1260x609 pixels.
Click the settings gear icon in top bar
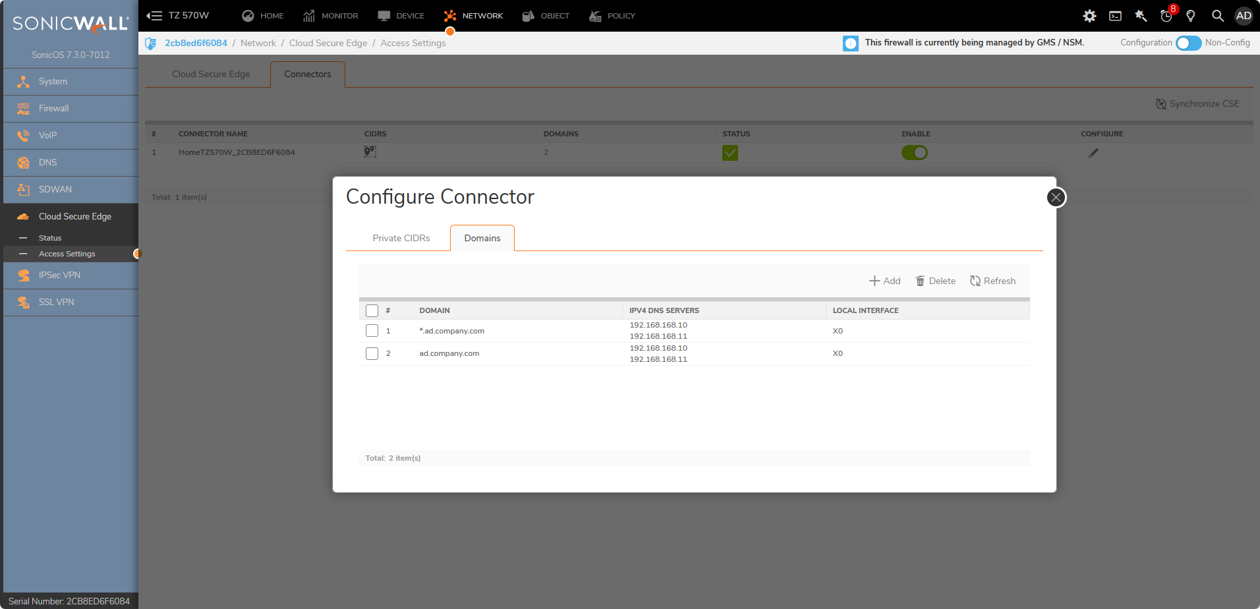(1089, 16)
